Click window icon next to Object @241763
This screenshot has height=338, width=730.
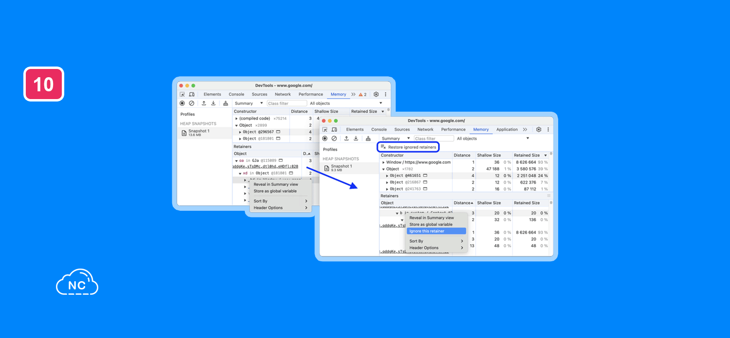coord(425,189)
